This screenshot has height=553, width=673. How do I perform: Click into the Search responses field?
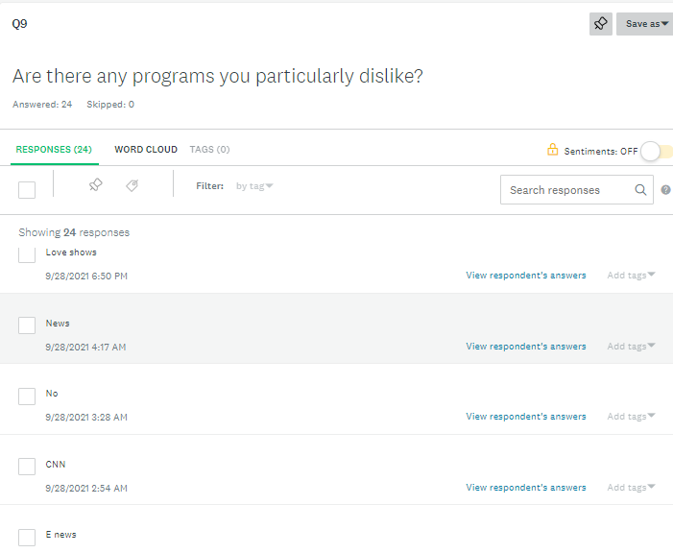566,190
